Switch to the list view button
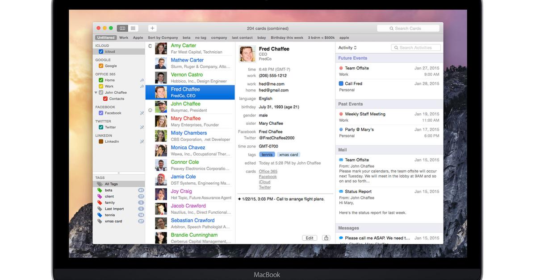Viewport: 536px width, 280px height. [x=133, y=28]
